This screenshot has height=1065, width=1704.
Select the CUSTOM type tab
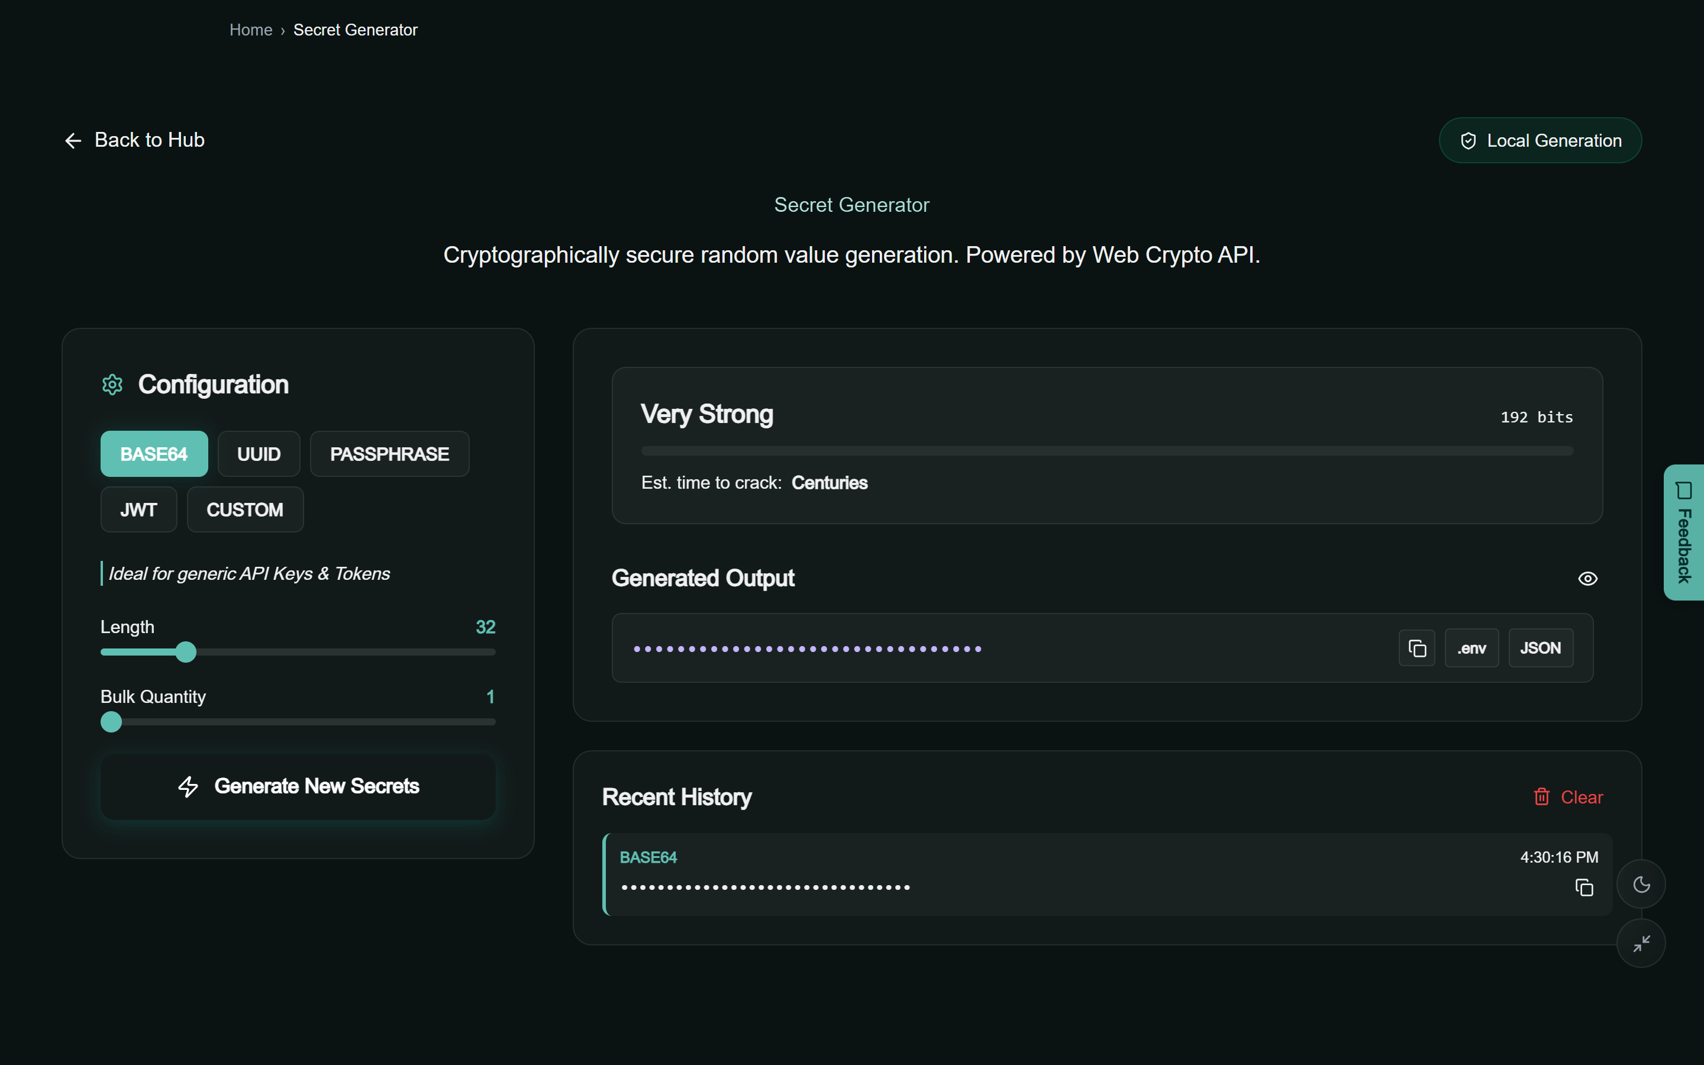[245, 509]
